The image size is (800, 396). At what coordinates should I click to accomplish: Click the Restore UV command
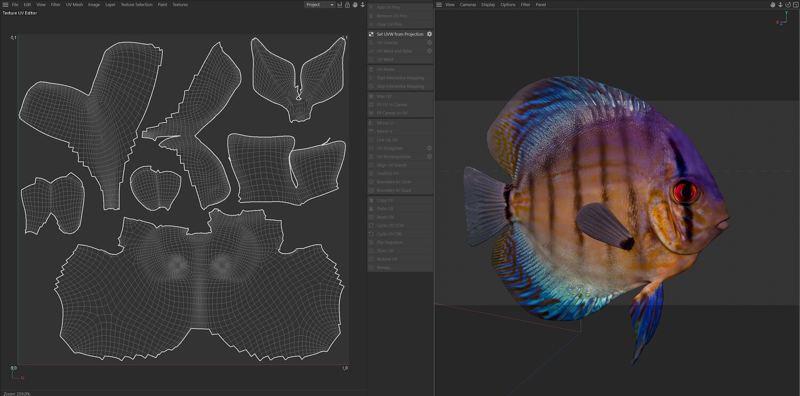(x=387, y=259)
